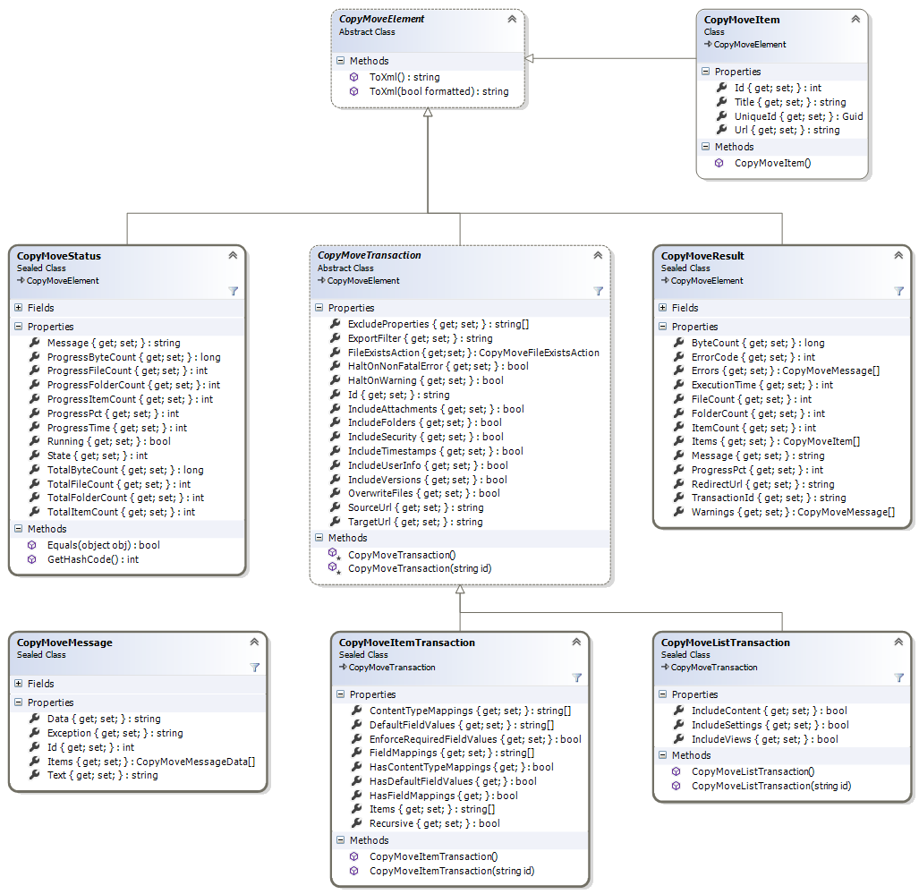919x894 pixels.
Task: Collapse the CopyMoveElement class box chevron
Action: click(512, 19)
